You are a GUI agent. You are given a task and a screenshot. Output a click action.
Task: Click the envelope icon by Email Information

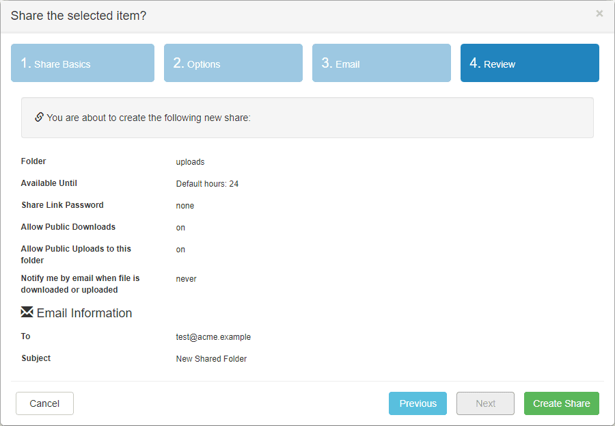tap(27, 312)
